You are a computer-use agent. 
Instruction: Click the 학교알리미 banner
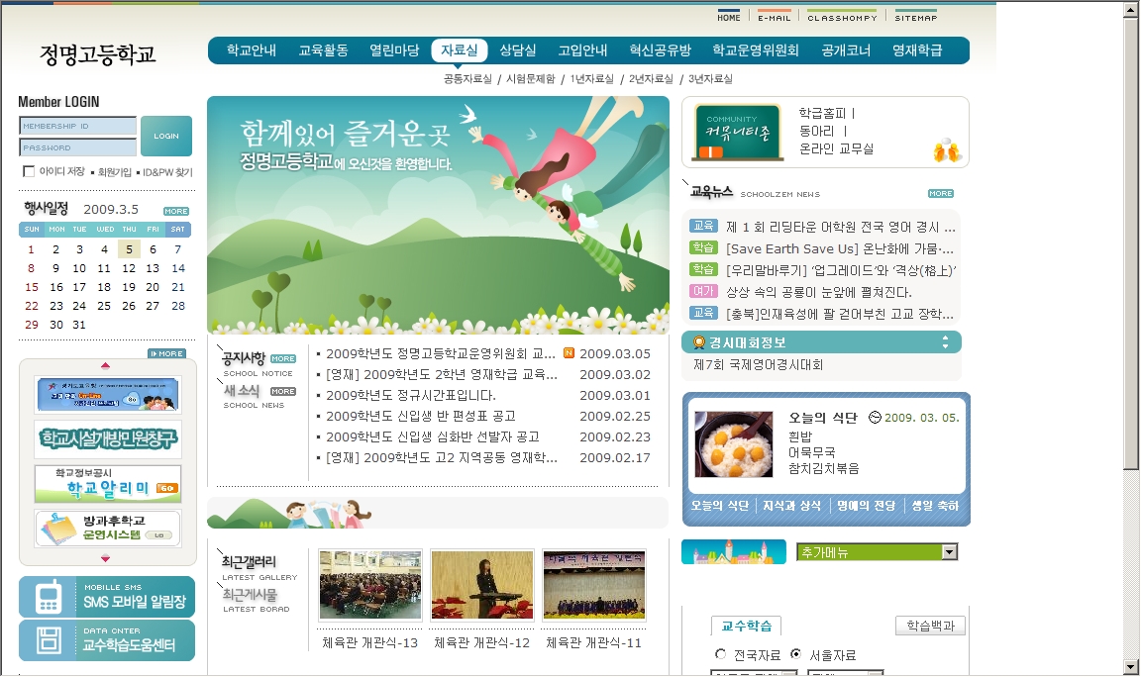(108, 484)
